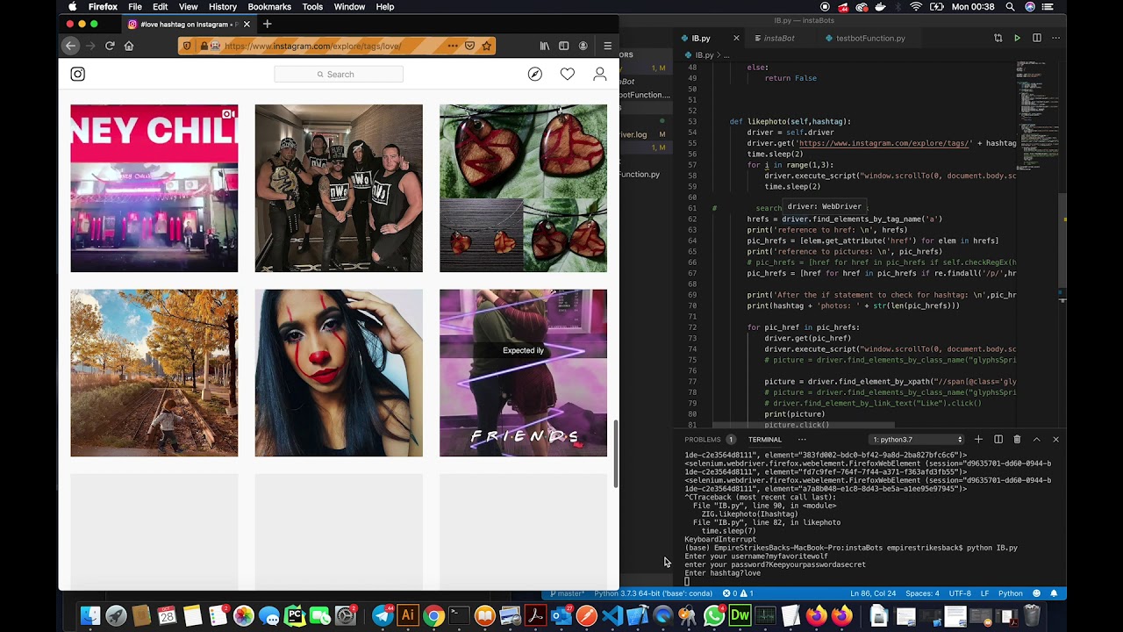Open the python3.7 terminal selector dropdown
Image resolution: width=1123 pixels, height=632 pixels.
pyautogui.click(x=917, y=439)
